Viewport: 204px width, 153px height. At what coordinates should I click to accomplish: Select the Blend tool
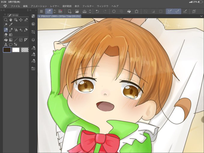tap(11, 34)
